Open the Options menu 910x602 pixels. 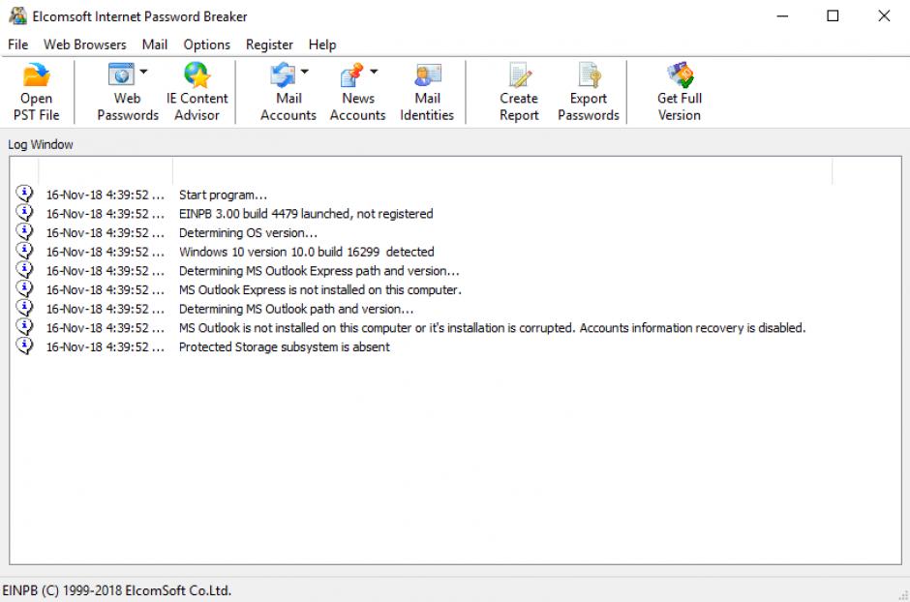pyautogui.click(x=206, y=45)
